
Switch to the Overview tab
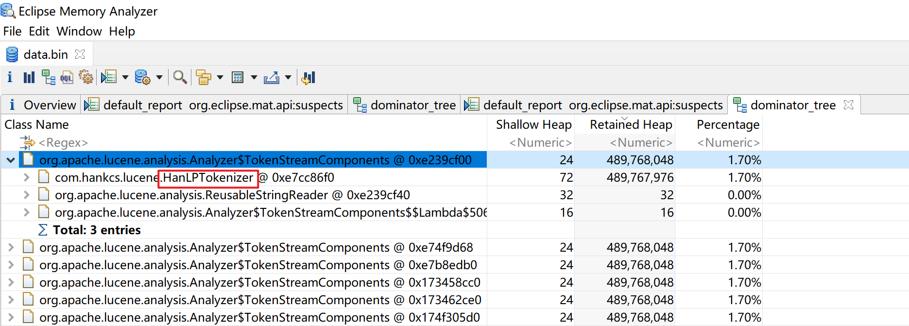(x=41, y=105)
